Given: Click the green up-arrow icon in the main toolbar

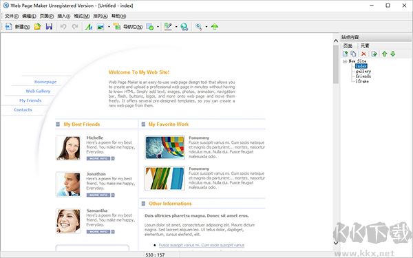Looking at the screenshot, I should click(x=215, y=27).
